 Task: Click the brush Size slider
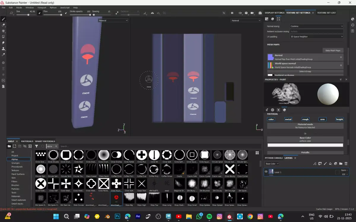(x=26, y=15)
